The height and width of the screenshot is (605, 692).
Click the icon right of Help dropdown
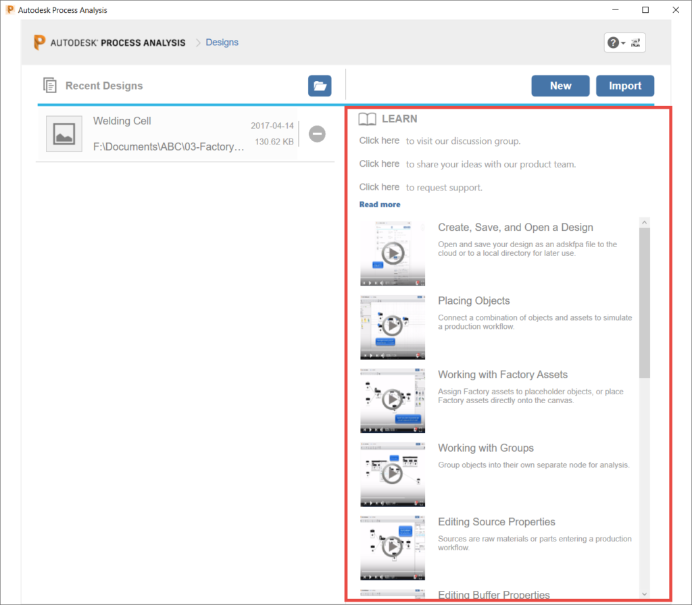click(635, 43)
